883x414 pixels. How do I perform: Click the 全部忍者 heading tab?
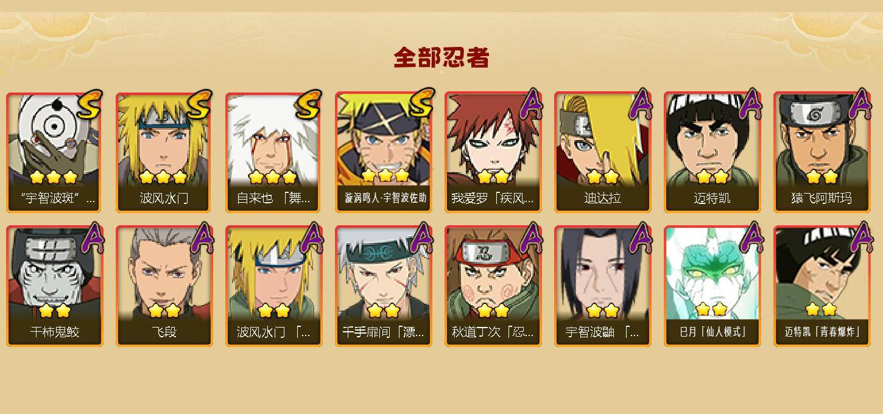441,57
